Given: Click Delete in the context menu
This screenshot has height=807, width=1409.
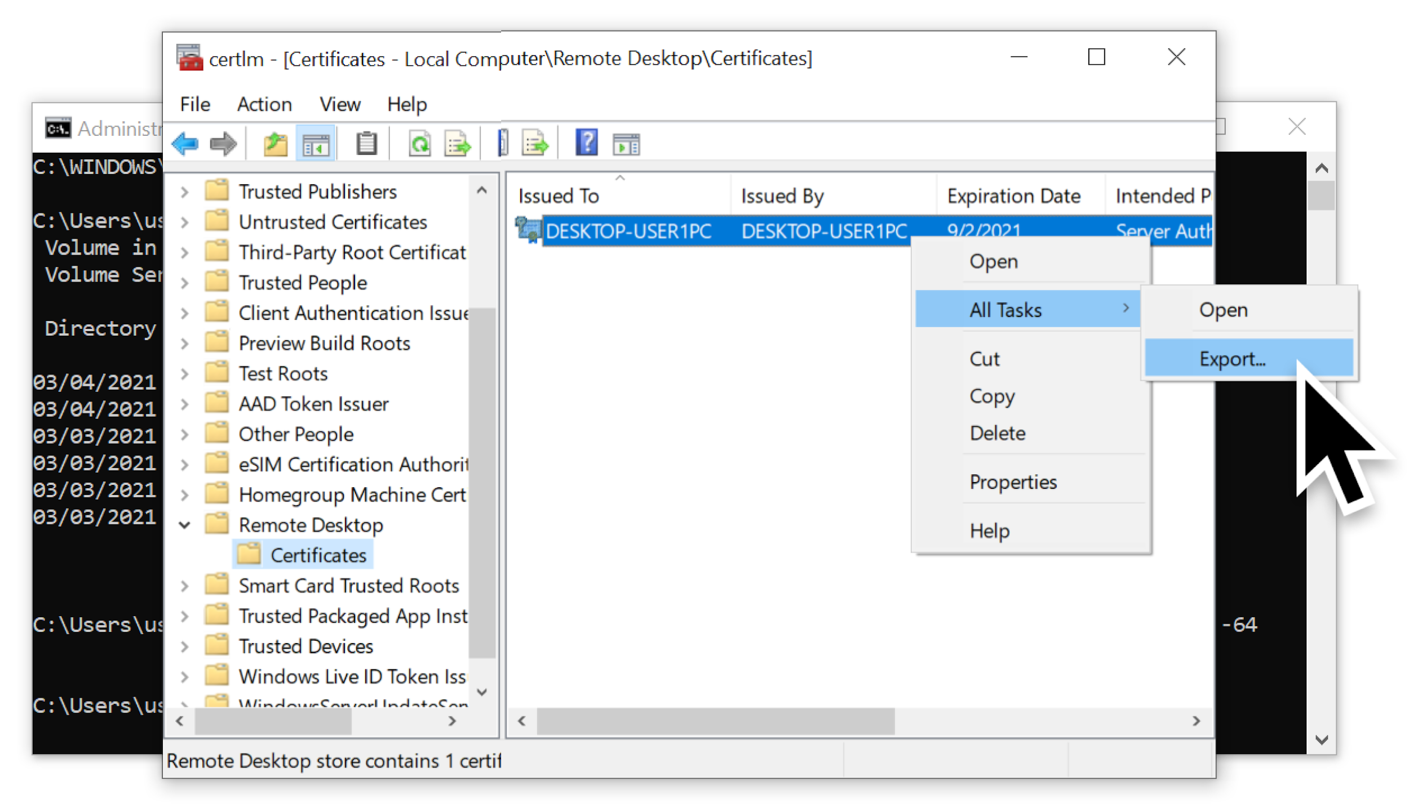Looking at the screenshot, I should (x=996, y=433).
